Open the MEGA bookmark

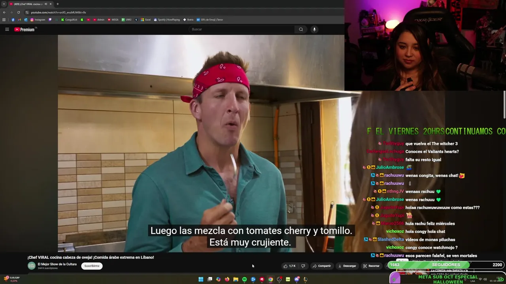[x=113, y=20]
